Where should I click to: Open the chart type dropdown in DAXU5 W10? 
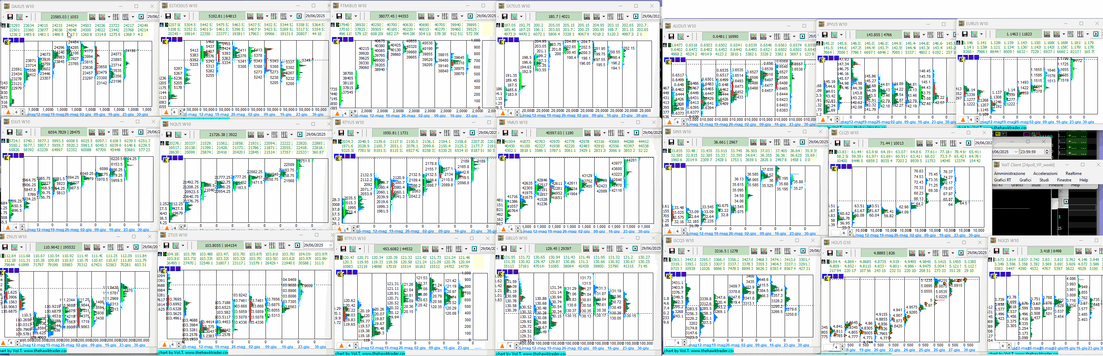[27, 17]
